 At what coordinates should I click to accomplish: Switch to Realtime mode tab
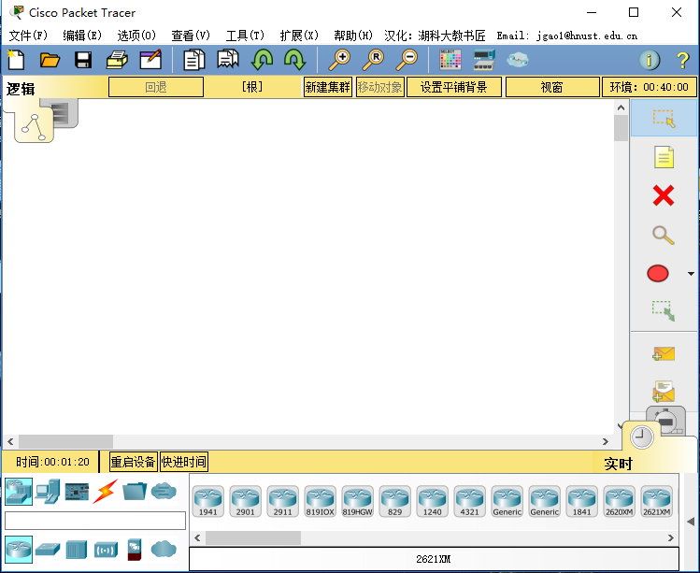point(641,437)
